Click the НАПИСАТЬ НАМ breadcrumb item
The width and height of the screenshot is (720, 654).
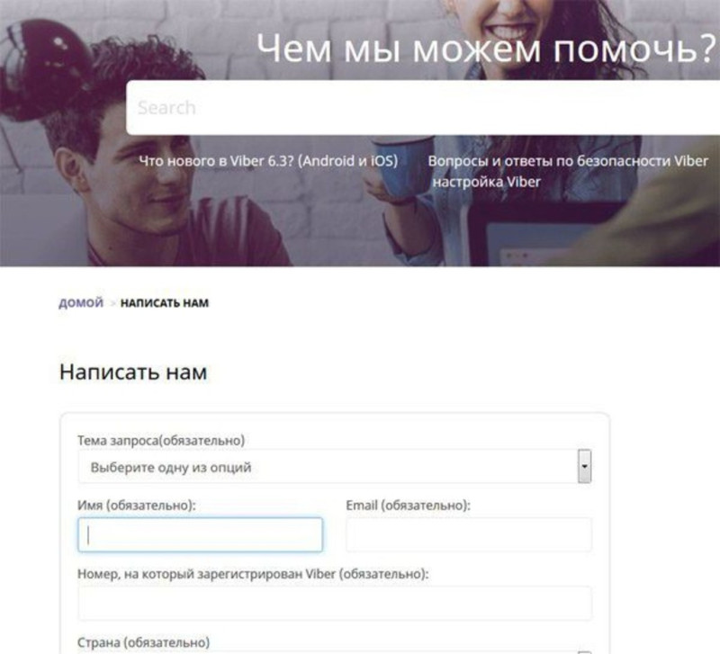pos(165,303)
